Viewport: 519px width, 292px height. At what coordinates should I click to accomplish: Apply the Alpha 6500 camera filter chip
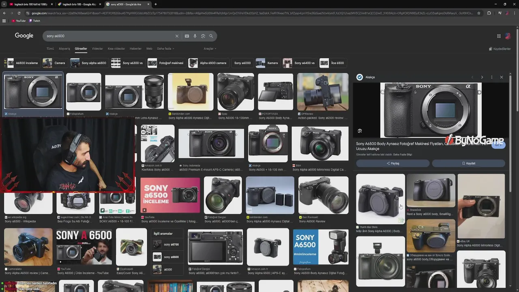208,63
